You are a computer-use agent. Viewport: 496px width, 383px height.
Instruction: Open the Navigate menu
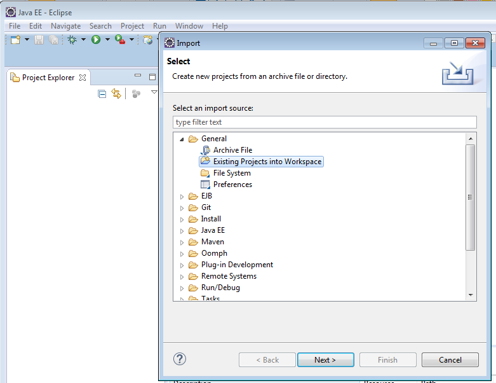click(66, 26)
